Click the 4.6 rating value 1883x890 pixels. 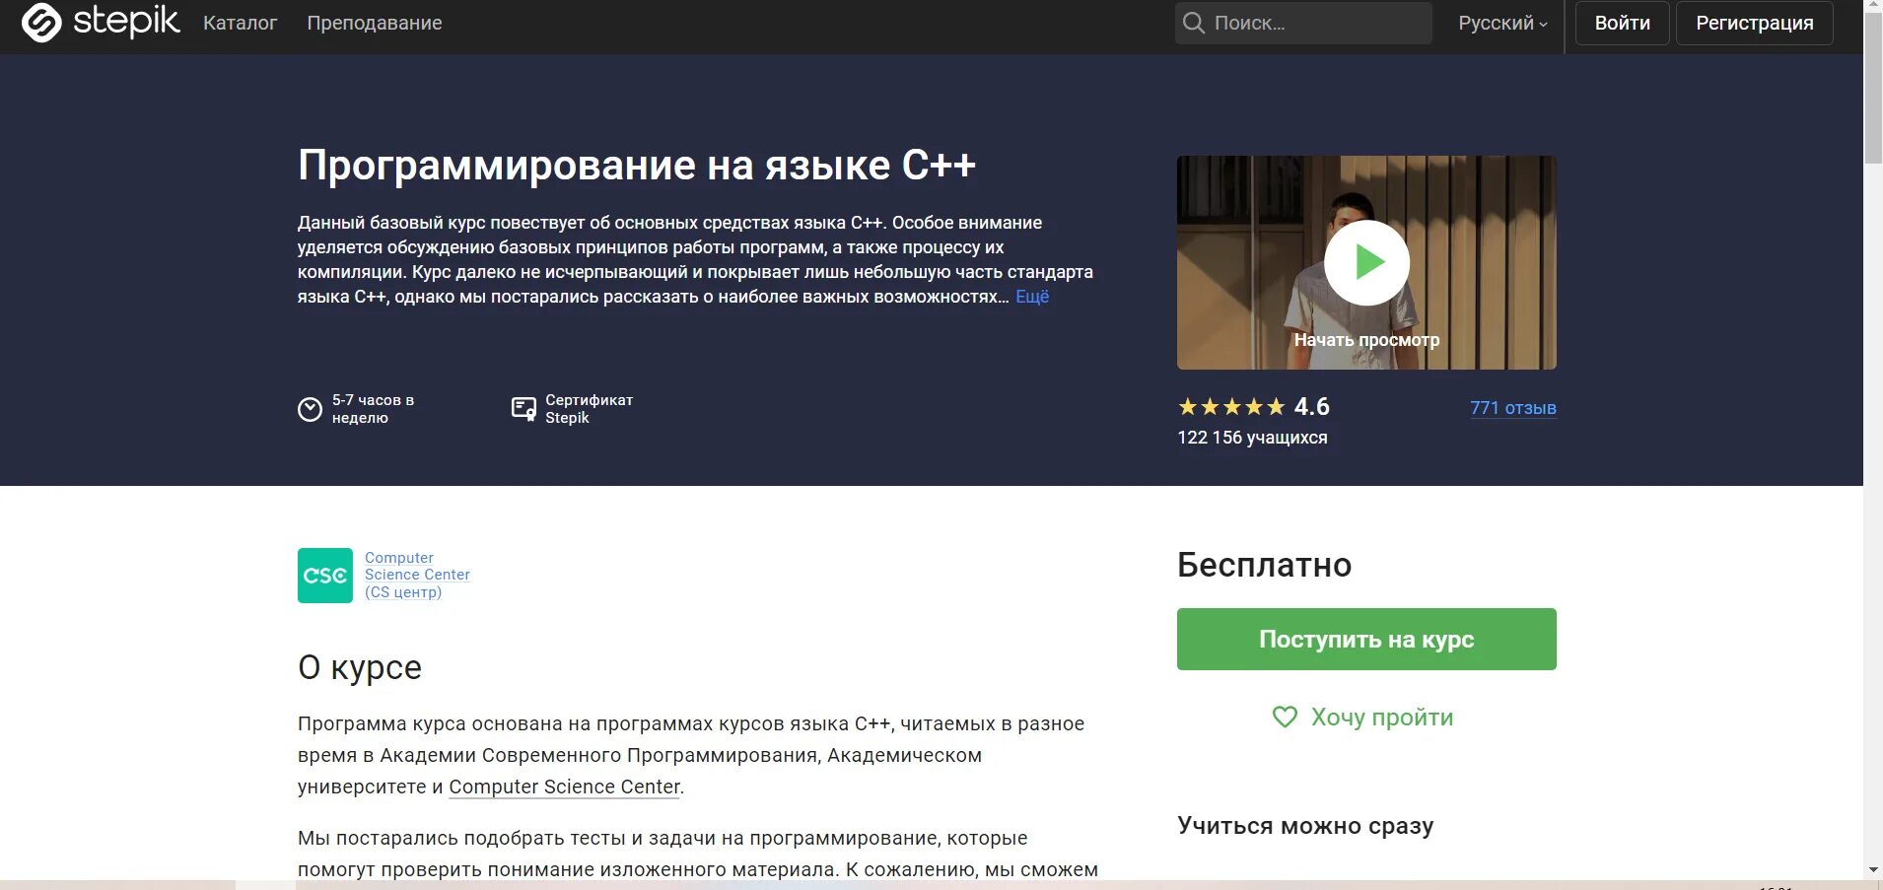[x=1312, y=406]
